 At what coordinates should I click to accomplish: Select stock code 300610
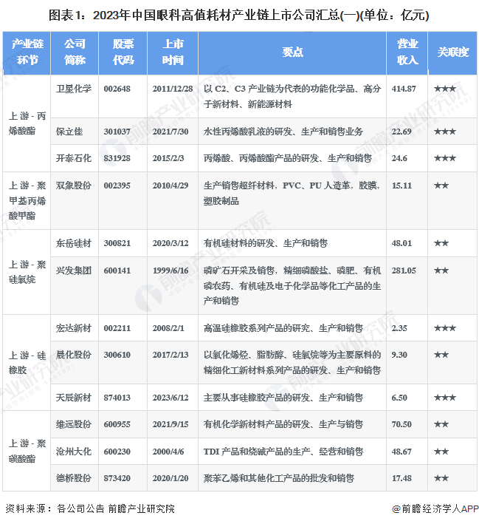[x=117, y=355]
